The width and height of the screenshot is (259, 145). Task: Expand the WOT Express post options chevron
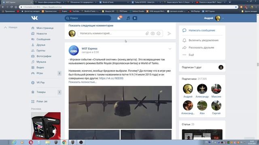click(170, 49)
